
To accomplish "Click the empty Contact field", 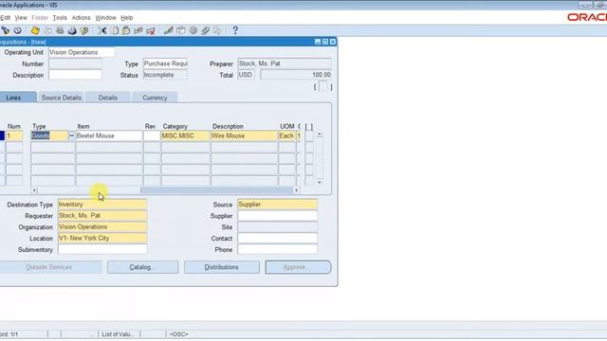I will (277, 238).
